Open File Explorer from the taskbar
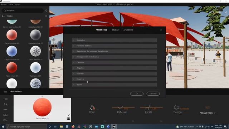The width and height of the screenshot is (229, 129). [x=61, y=126]
